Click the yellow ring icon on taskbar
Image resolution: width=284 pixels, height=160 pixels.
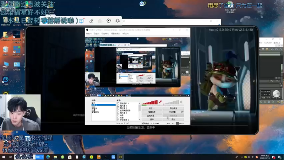click(120, 157)
